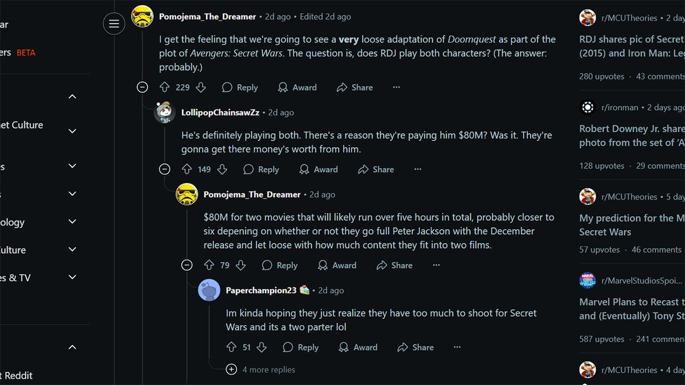Image resolution: width=685 pixels, height=385 pixels.
Task: Collapse the top Pomojema_The_Dreamer comment thread
Action: click(x=142, y=87)
